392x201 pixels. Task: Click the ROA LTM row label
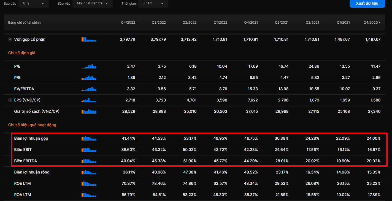[23, 195]
